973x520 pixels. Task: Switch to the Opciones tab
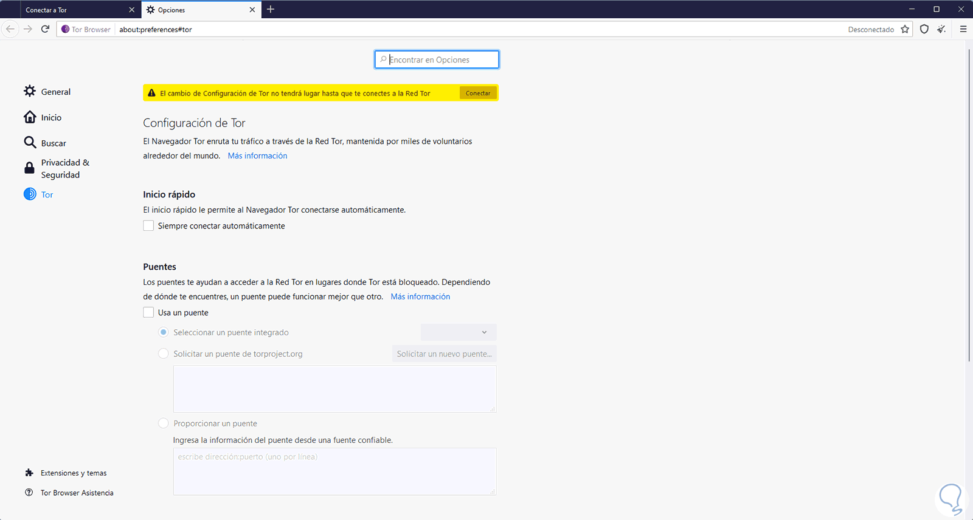click(201, 10)
